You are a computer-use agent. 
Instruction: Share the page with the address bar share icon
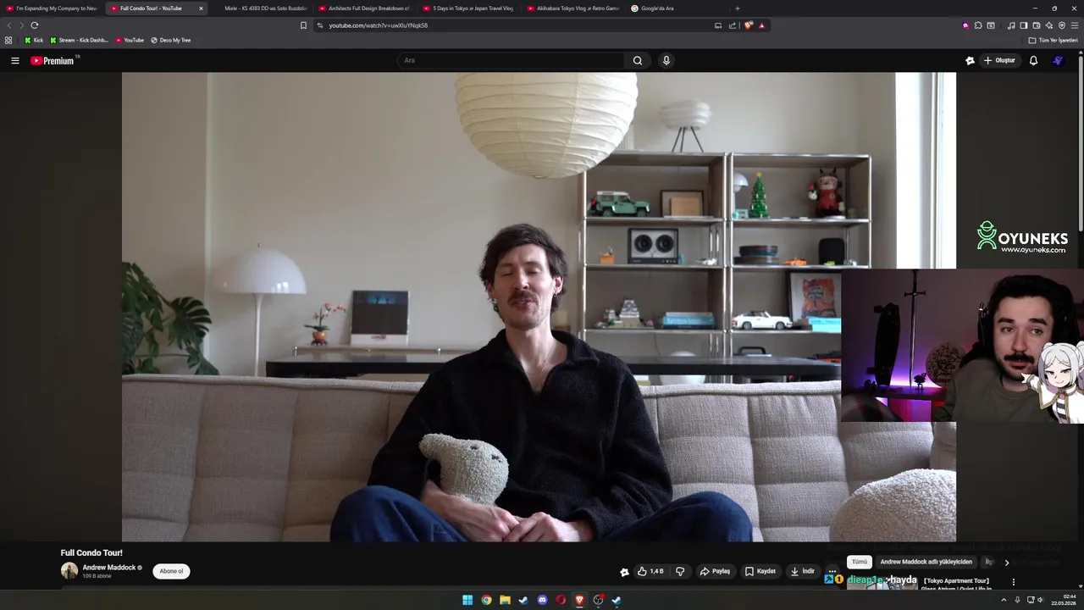coord(733,25)
